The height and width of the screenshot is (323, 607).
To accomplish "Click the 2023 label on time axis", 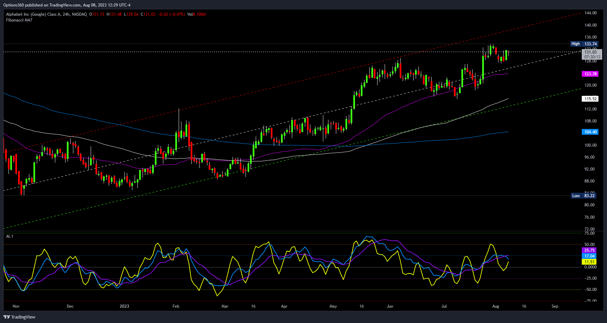I will click(124, 306).
